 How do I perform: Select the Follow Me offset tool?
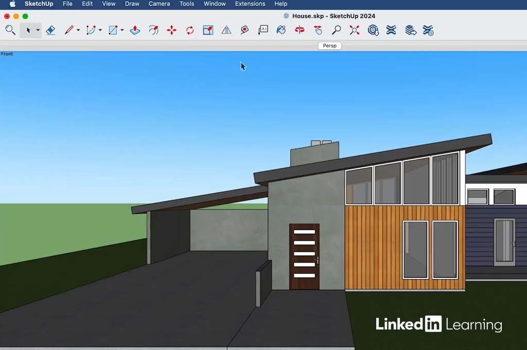[x=153, y=30]
